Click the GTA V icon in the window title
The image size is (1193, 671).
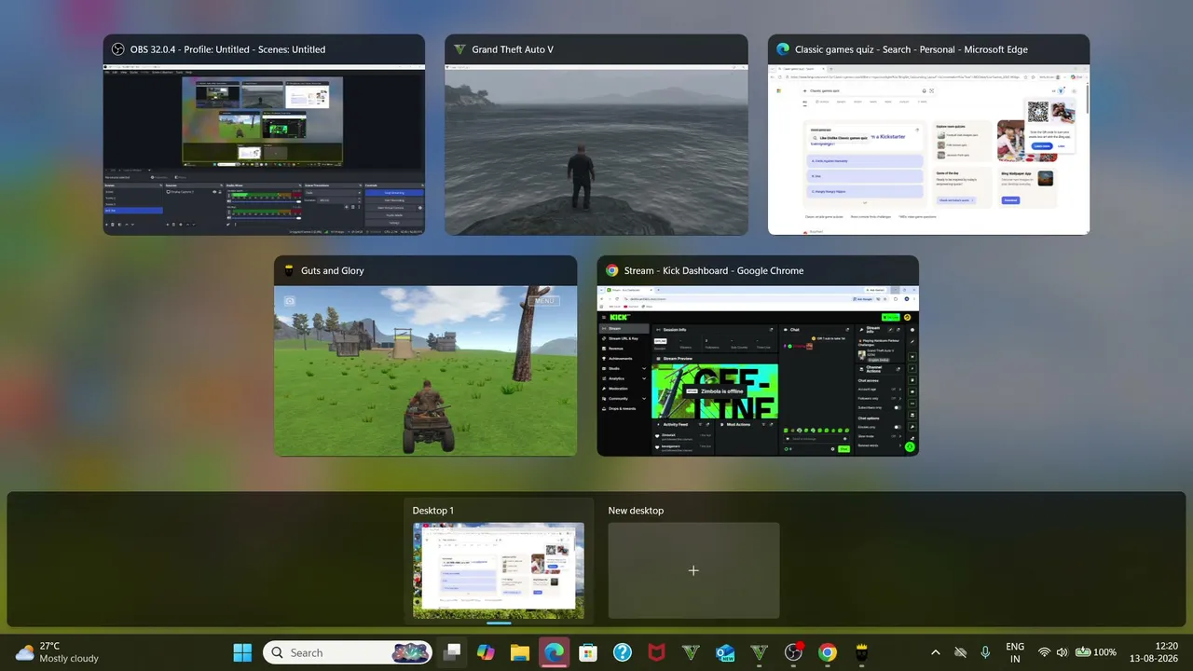(459, 49)
